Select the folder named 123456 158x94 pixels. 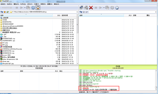pyautogui.click(x=38, y=20)
